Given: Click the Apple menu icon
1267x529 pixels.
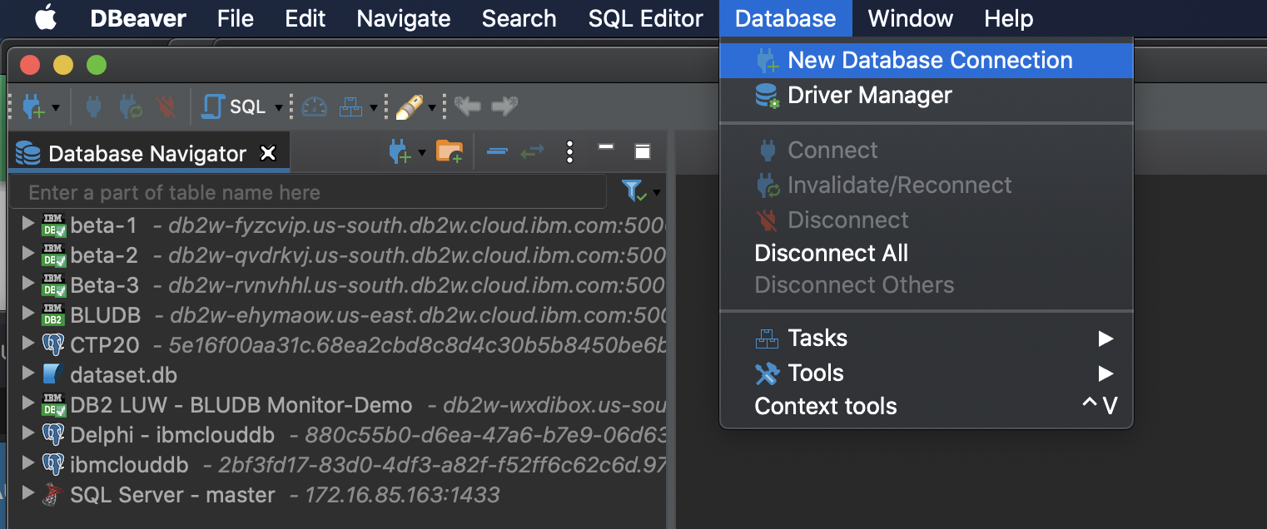Looking at the screenshot, I should click(46, 17).
